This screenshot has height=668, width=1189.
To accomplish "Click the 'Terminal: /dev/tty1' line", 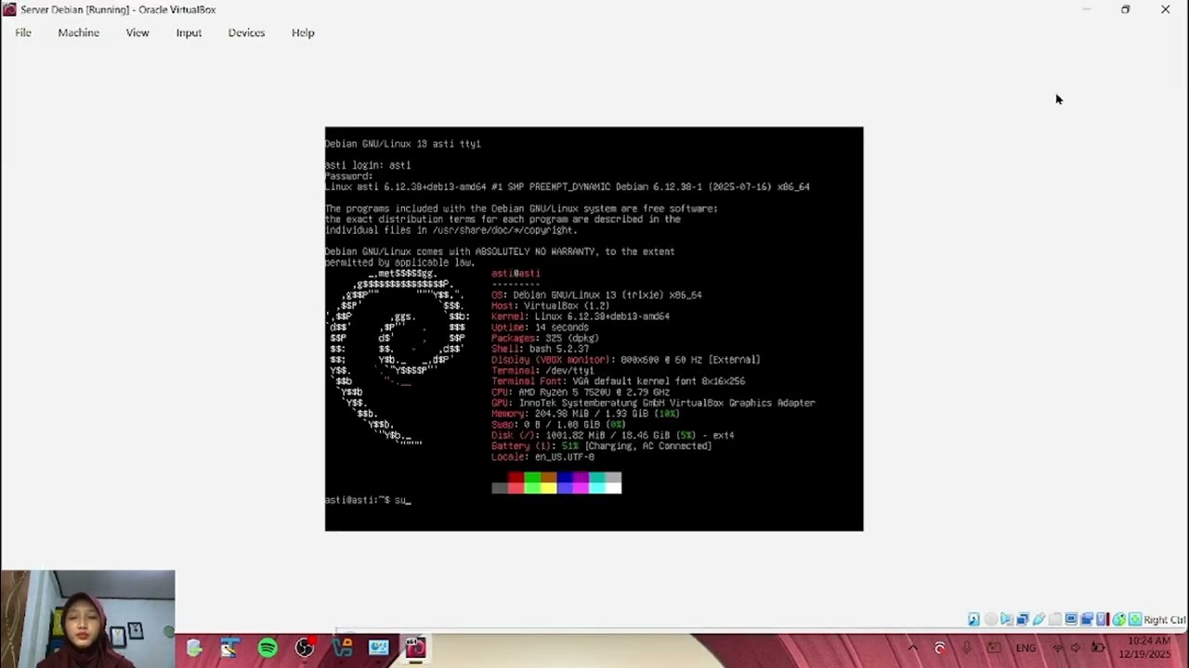I will [x=542, y=370].
